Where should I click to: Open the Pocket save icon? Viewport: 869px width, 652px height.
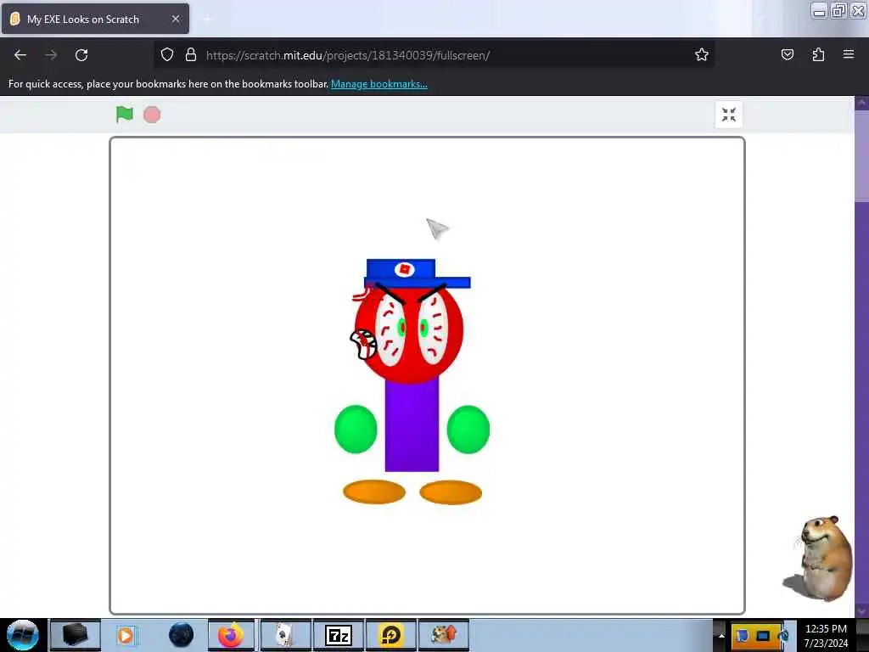788,54
